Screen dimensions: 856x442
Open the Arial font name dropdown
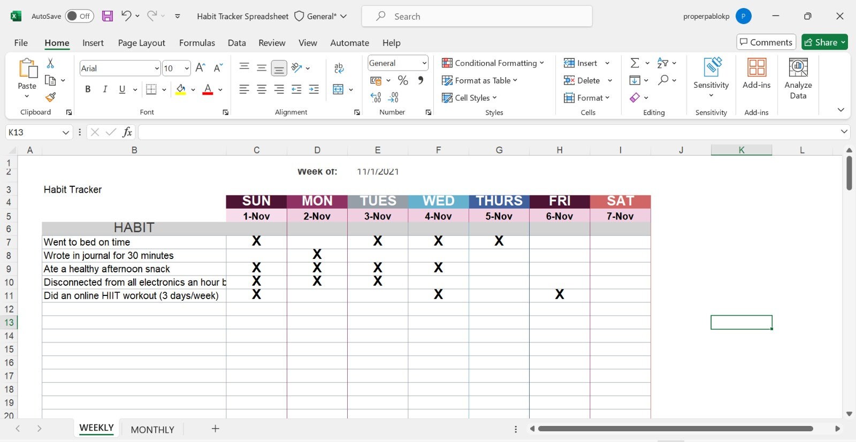tap(157, 68)
